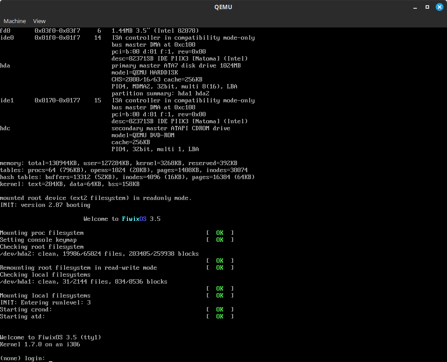This screenshot has height=362, width=447.
Task: Maximize the QEMU window
Action: click(427, 7)
